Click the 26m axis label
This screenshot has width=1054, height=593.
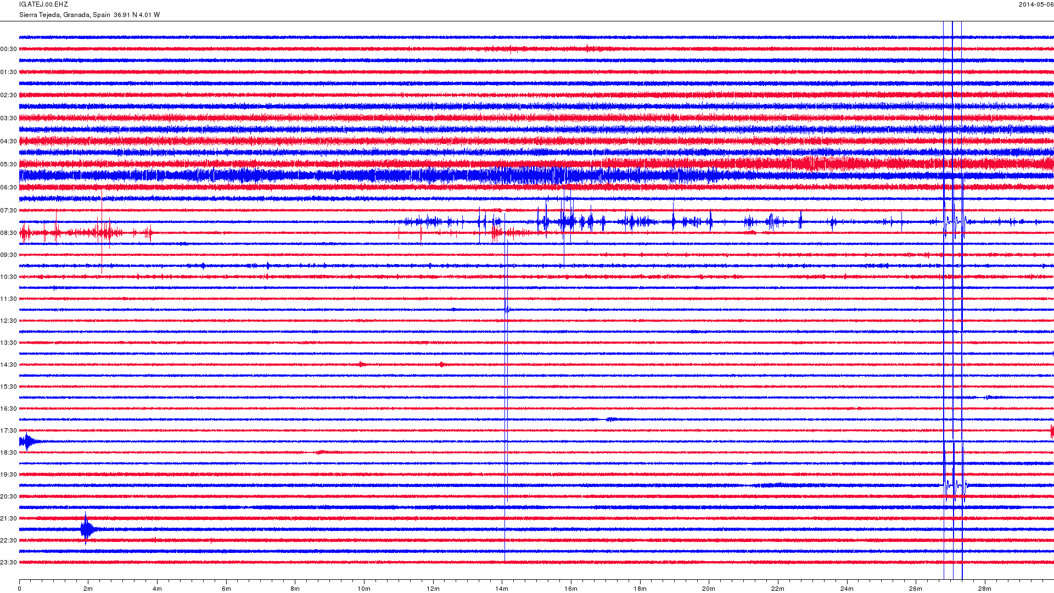(916, 589)
